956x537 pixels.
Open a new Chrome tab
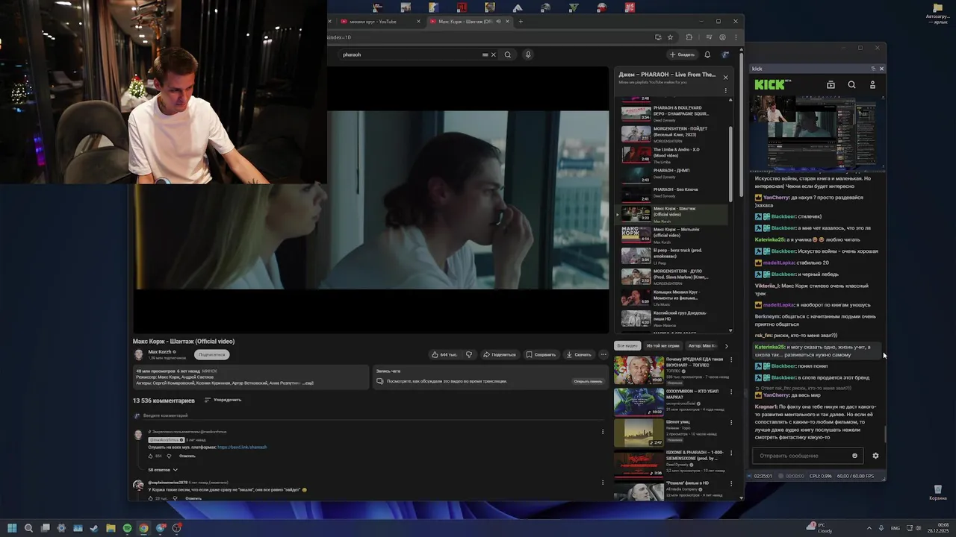521,22
